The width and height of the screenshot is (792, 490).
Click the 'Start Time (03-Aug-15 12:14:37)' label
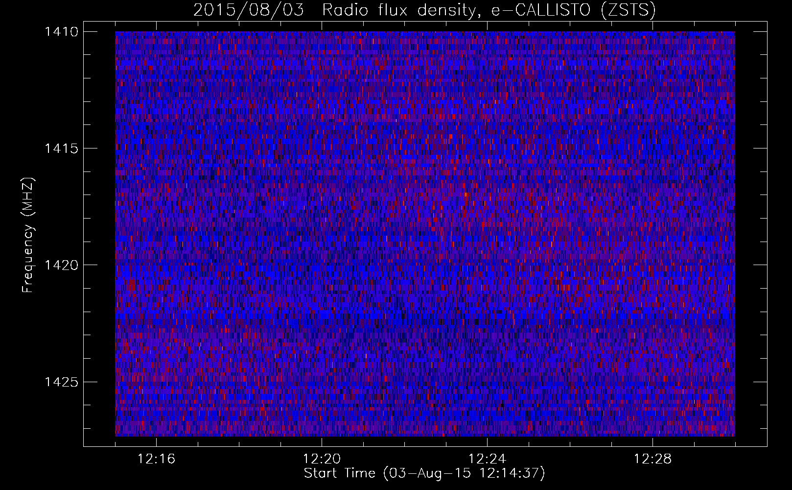click(424, 473)
